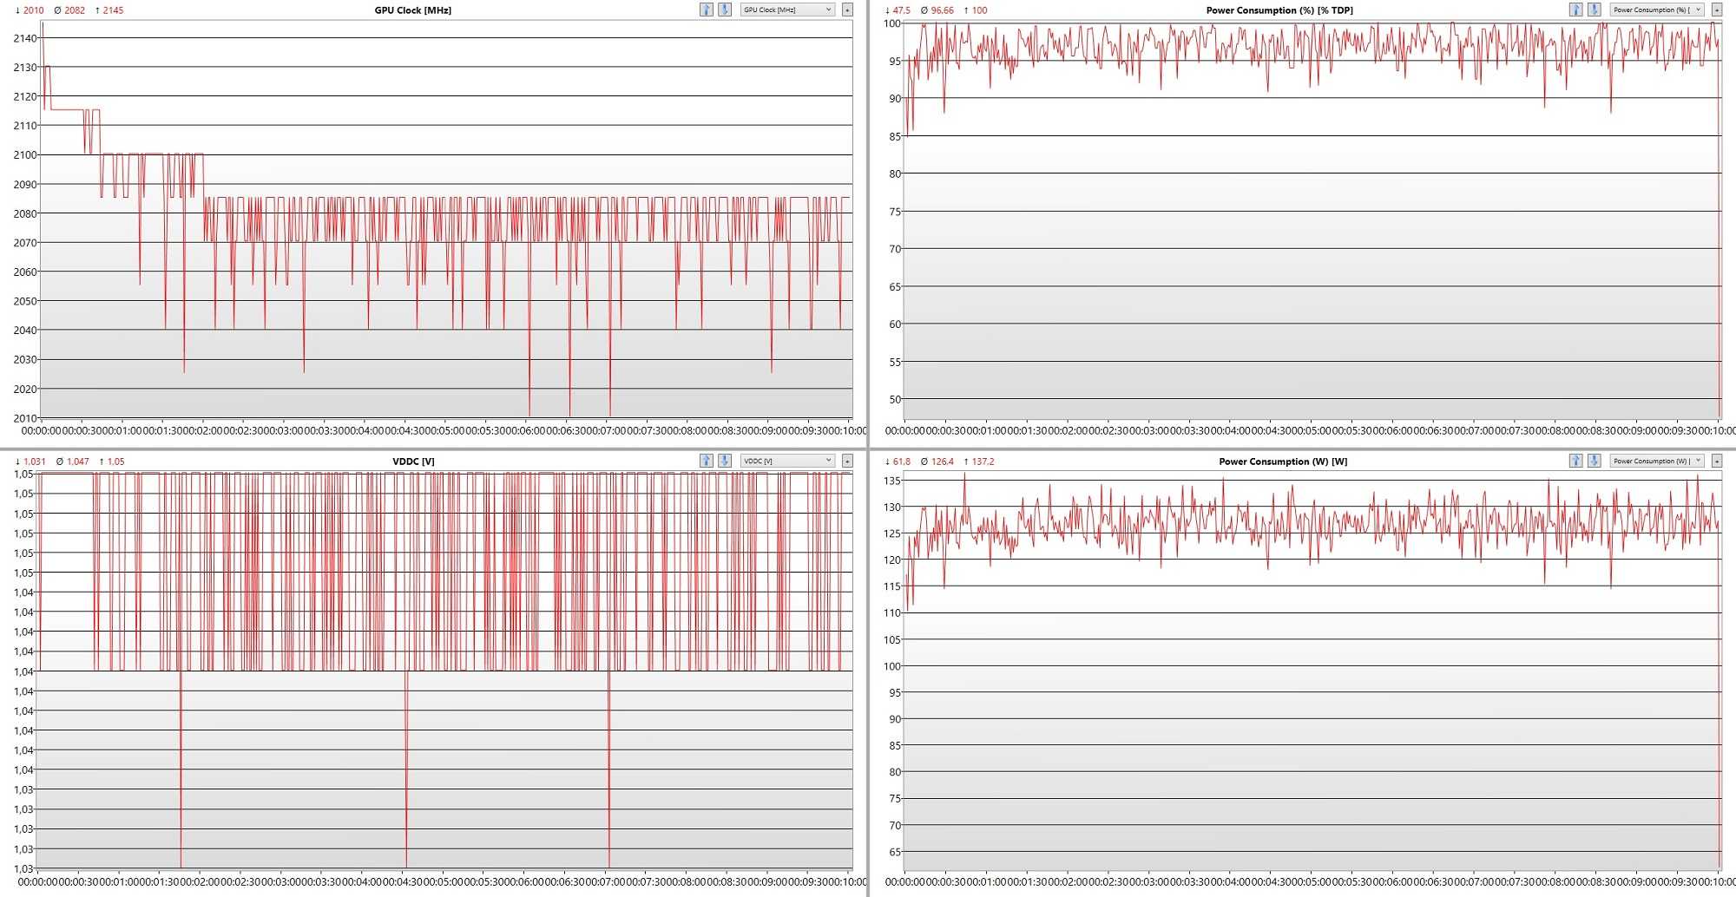Click up arrow icon in GPU Clock panel

(706, 10)
